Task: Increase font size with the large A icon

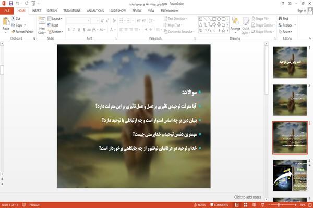Action: click(102, 21)
